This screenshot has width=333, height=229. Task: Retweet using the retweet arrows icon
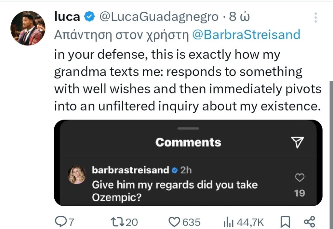click(118, 222)
